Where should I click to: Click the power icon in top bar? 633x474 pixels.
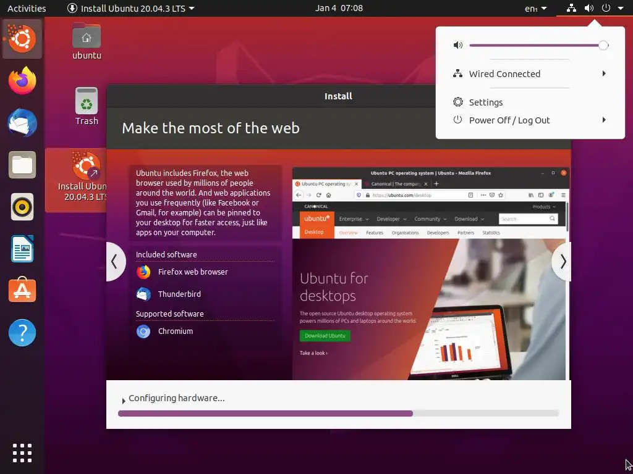tap(606, 8)
